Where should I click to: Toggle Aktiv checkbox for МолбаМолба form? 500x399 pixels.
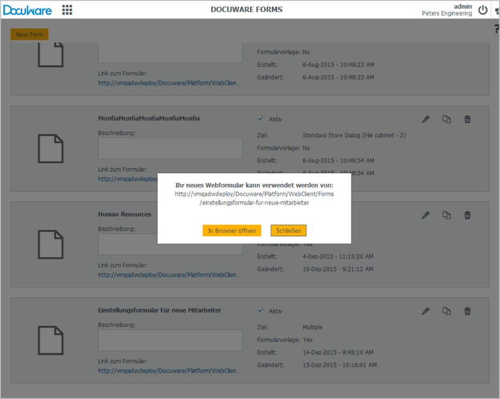(260, 119)
